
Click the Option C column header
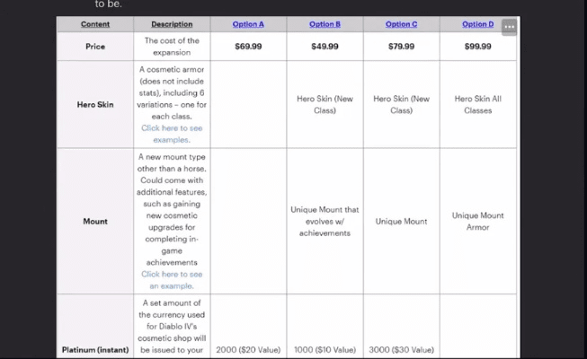[x=401, y=24]
